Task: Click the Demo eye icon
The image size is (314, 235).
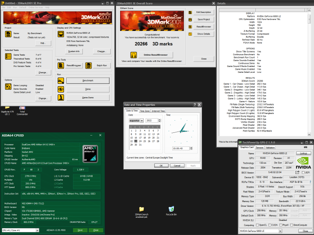Action: pyautogui.click(x=61, y=89)
